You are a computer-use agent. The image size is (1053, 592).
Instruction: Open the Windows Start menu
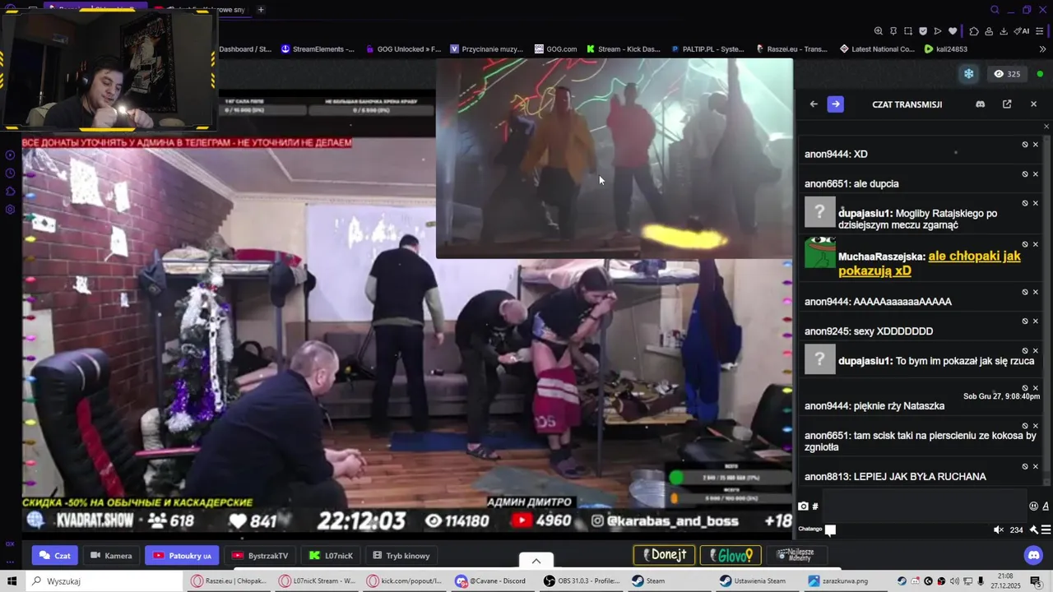12,581
